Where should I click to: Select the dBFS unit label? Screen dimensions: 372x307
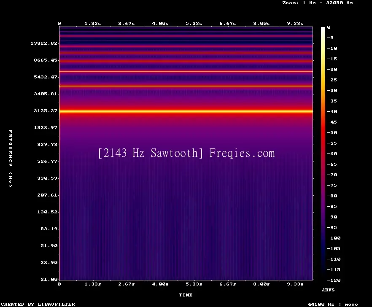[x=328, y=290]
